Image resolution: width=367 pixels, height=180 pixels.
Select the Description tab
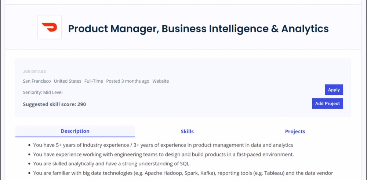click(x=75, y=131)
